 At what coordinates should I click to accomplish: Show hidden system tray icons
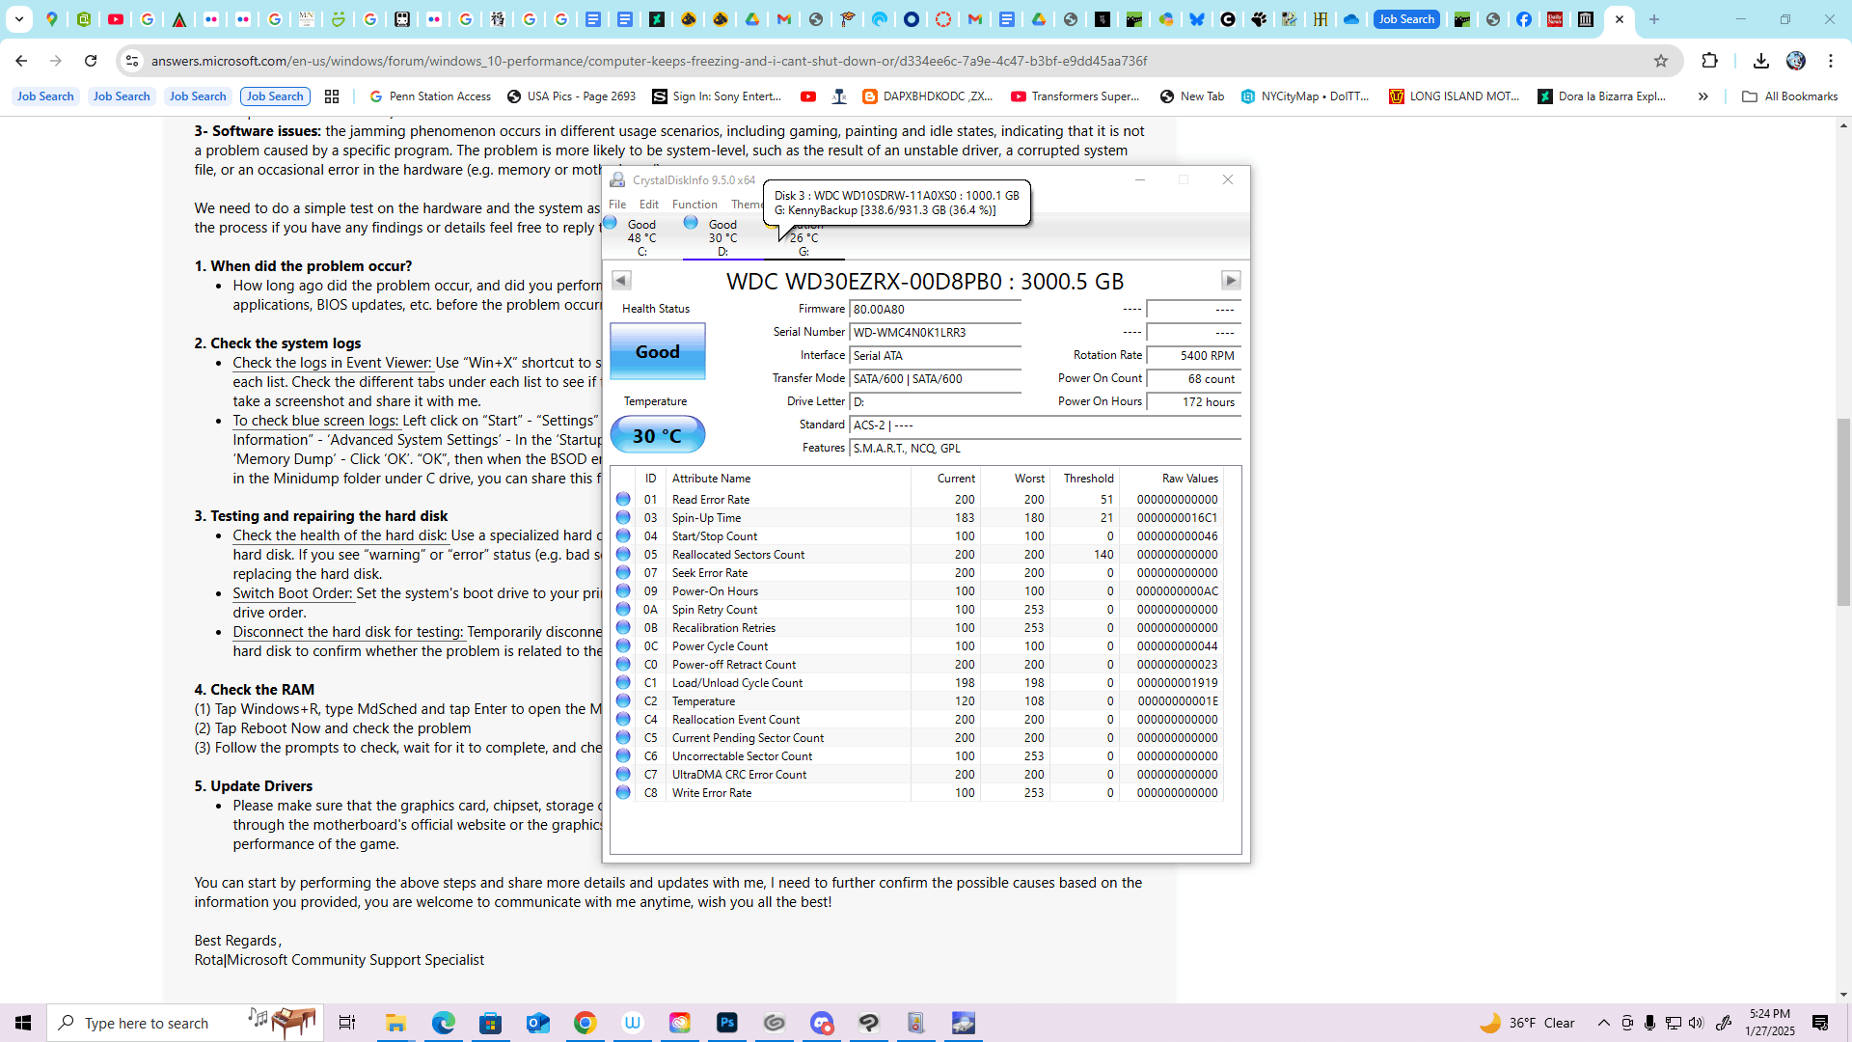[x=1604, y=1023]
